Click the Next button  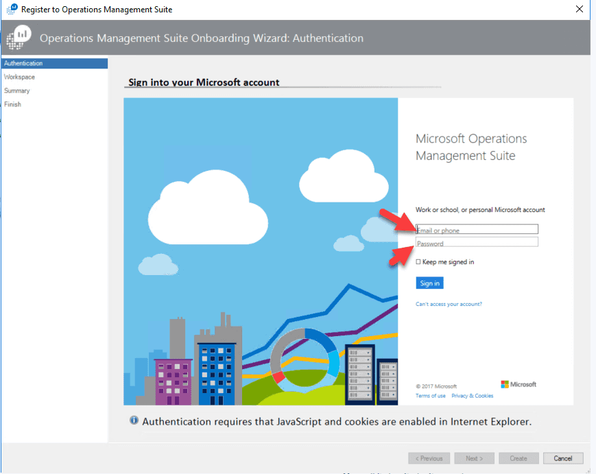[475, 458]
